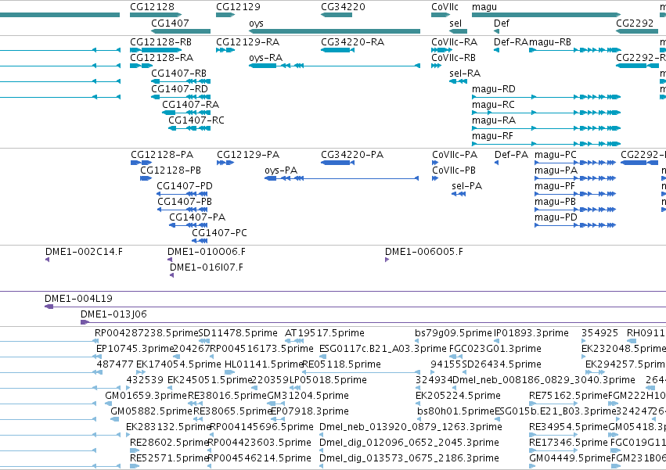Select transcript CG1407-RC

coord(189,129)
